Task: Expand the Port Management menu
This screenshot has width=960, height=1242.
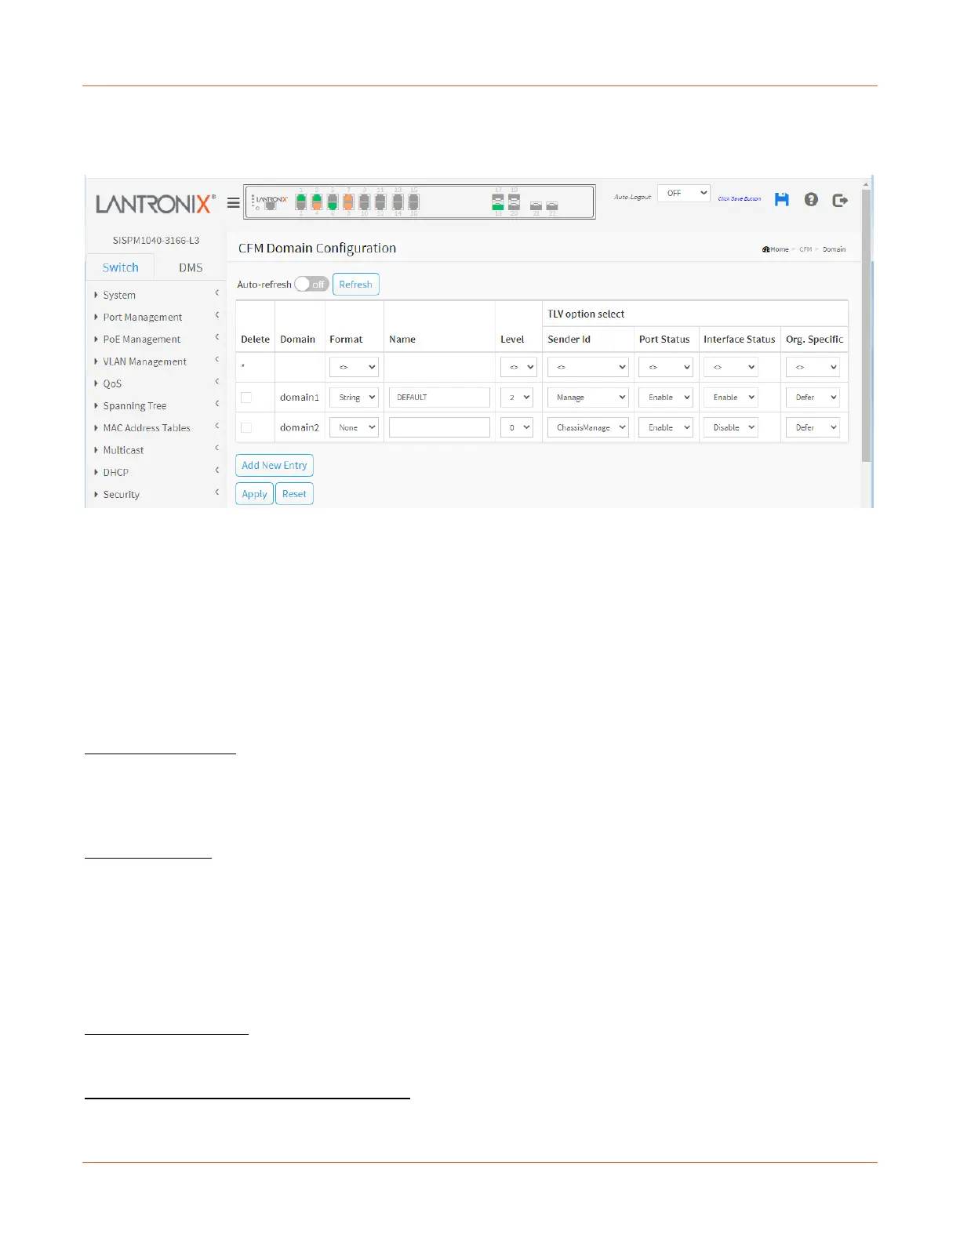Action: coord(156,317)
